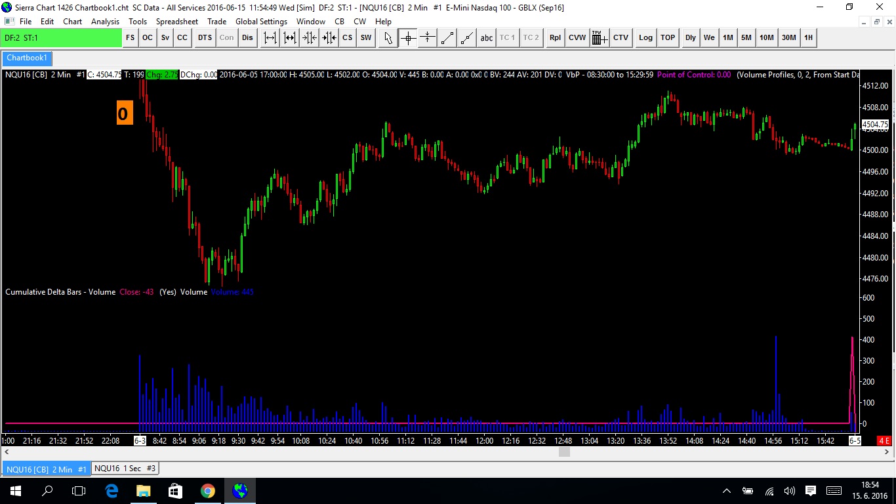Click the CTV toolbar button

[621, 37]
